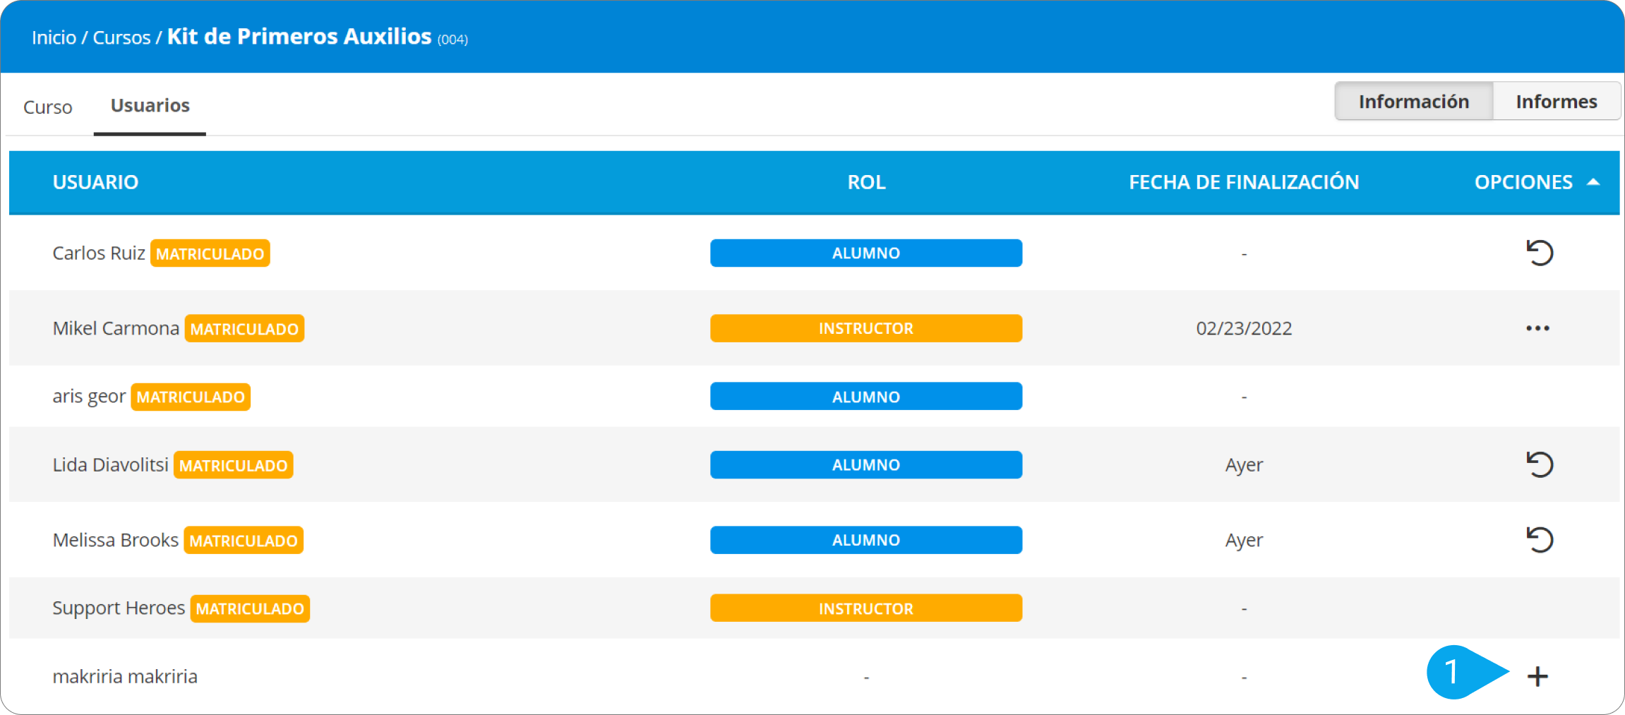Switch to Información view
Screen dimensions: 1625x715
[x=1413, y=102]
